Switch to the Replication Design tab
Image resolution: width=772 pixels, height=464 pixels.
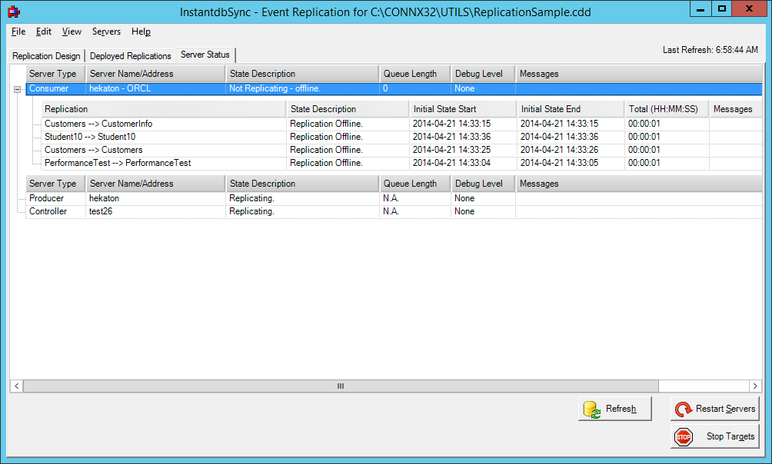(46, 55)
